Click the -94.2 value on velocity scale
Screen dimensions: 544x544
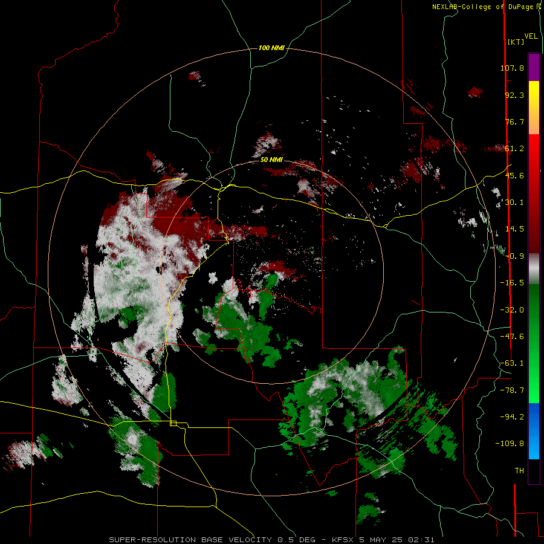[x=512, y=416]
